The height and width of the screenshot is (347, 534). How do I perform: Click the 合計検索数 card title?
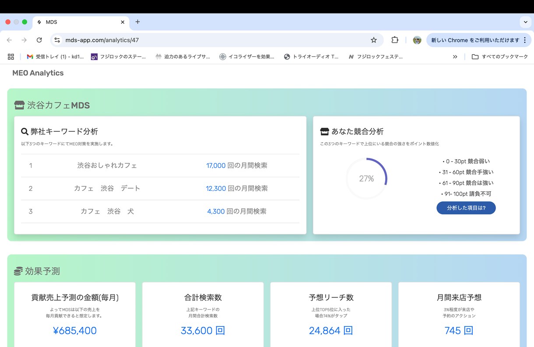(x=203, y=298)
